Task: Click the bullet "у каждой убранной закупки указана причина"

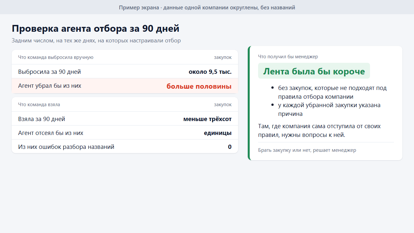Action: 329,109
